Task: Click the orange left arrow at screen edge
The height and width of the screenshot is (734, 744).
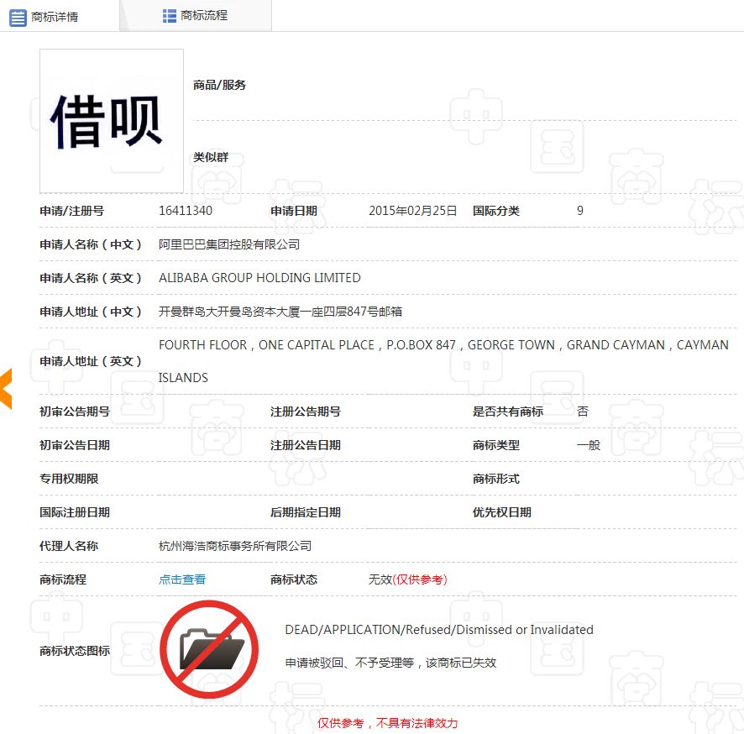Action: pos(6,389)
